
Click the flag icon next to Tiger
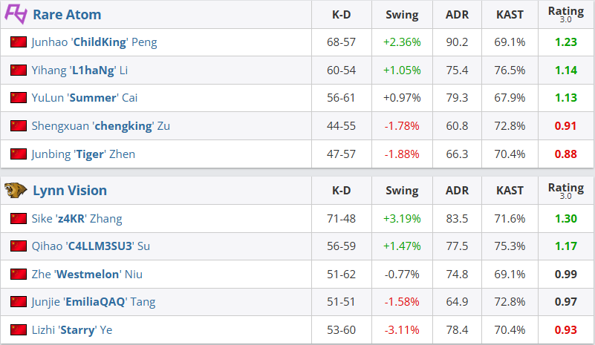[x=19, y=154]
